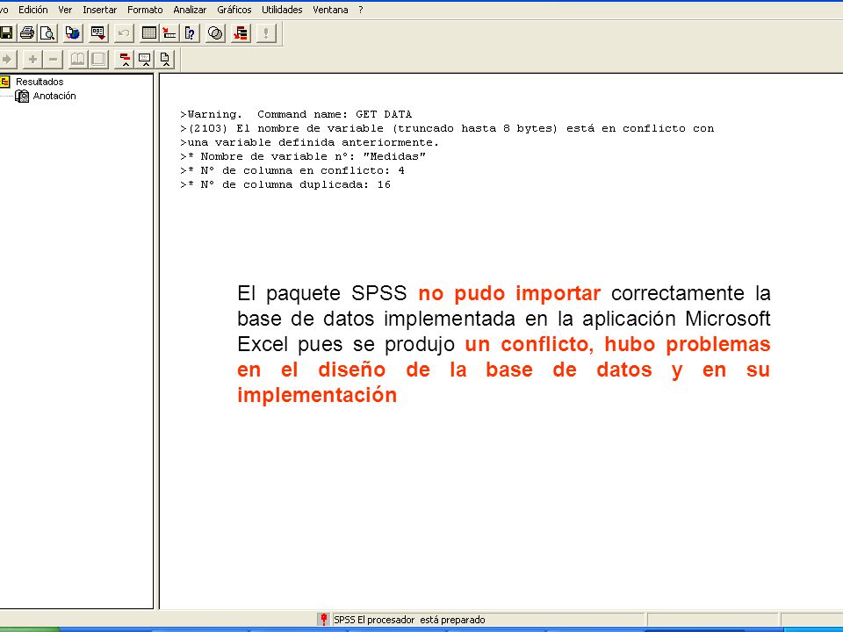The image size is (843, 632).
Task: Click the yellow Resultados output icon
Action: coord(5,82)
